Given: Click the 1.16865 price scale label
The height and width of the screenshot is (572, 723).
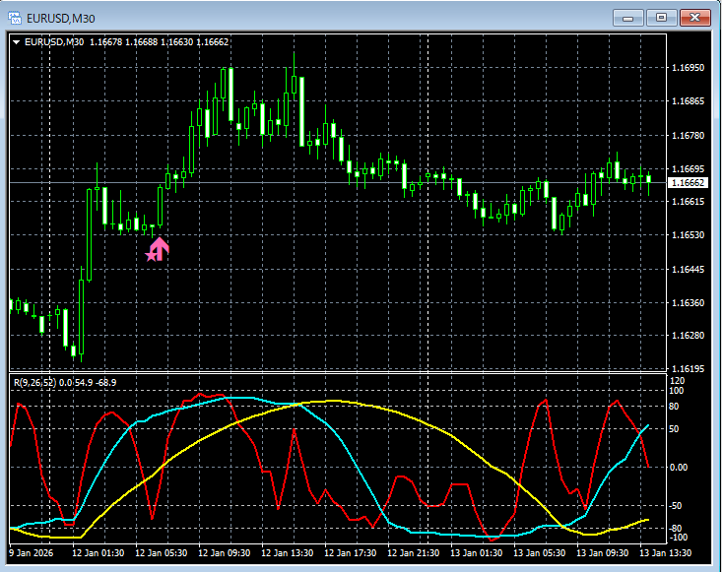Looking at the screenshot, I should [688, 101].
